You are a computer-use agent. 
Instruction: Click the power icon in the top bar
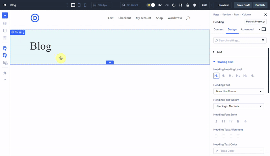pyautogui.click(x=194, y=5)
